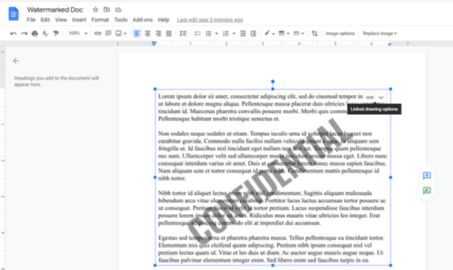Open the Last edit version history link
453x270 pixels.
click(x=210, y=20)
